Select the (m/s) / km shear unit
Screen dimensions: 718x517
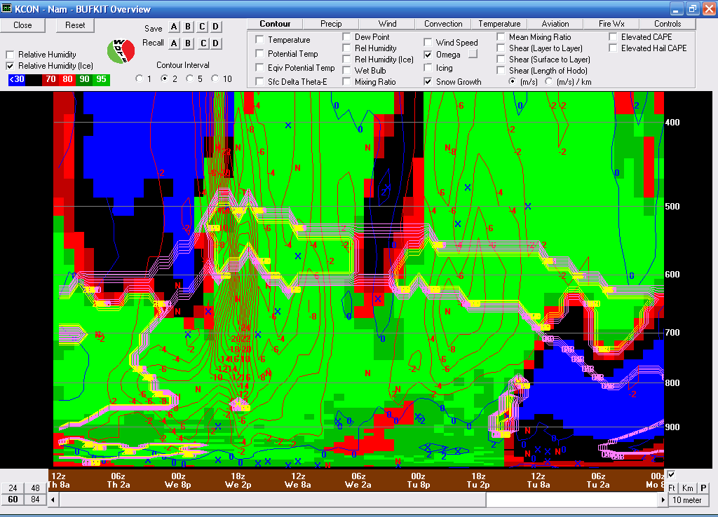click(548, 81)
